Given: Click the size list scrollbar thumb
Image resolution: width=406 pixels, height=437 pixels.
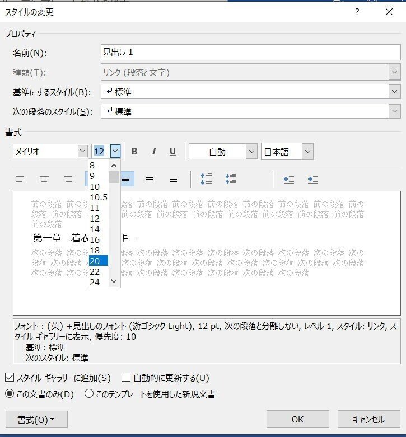Looking at the screenshot, I should point(114,177).
